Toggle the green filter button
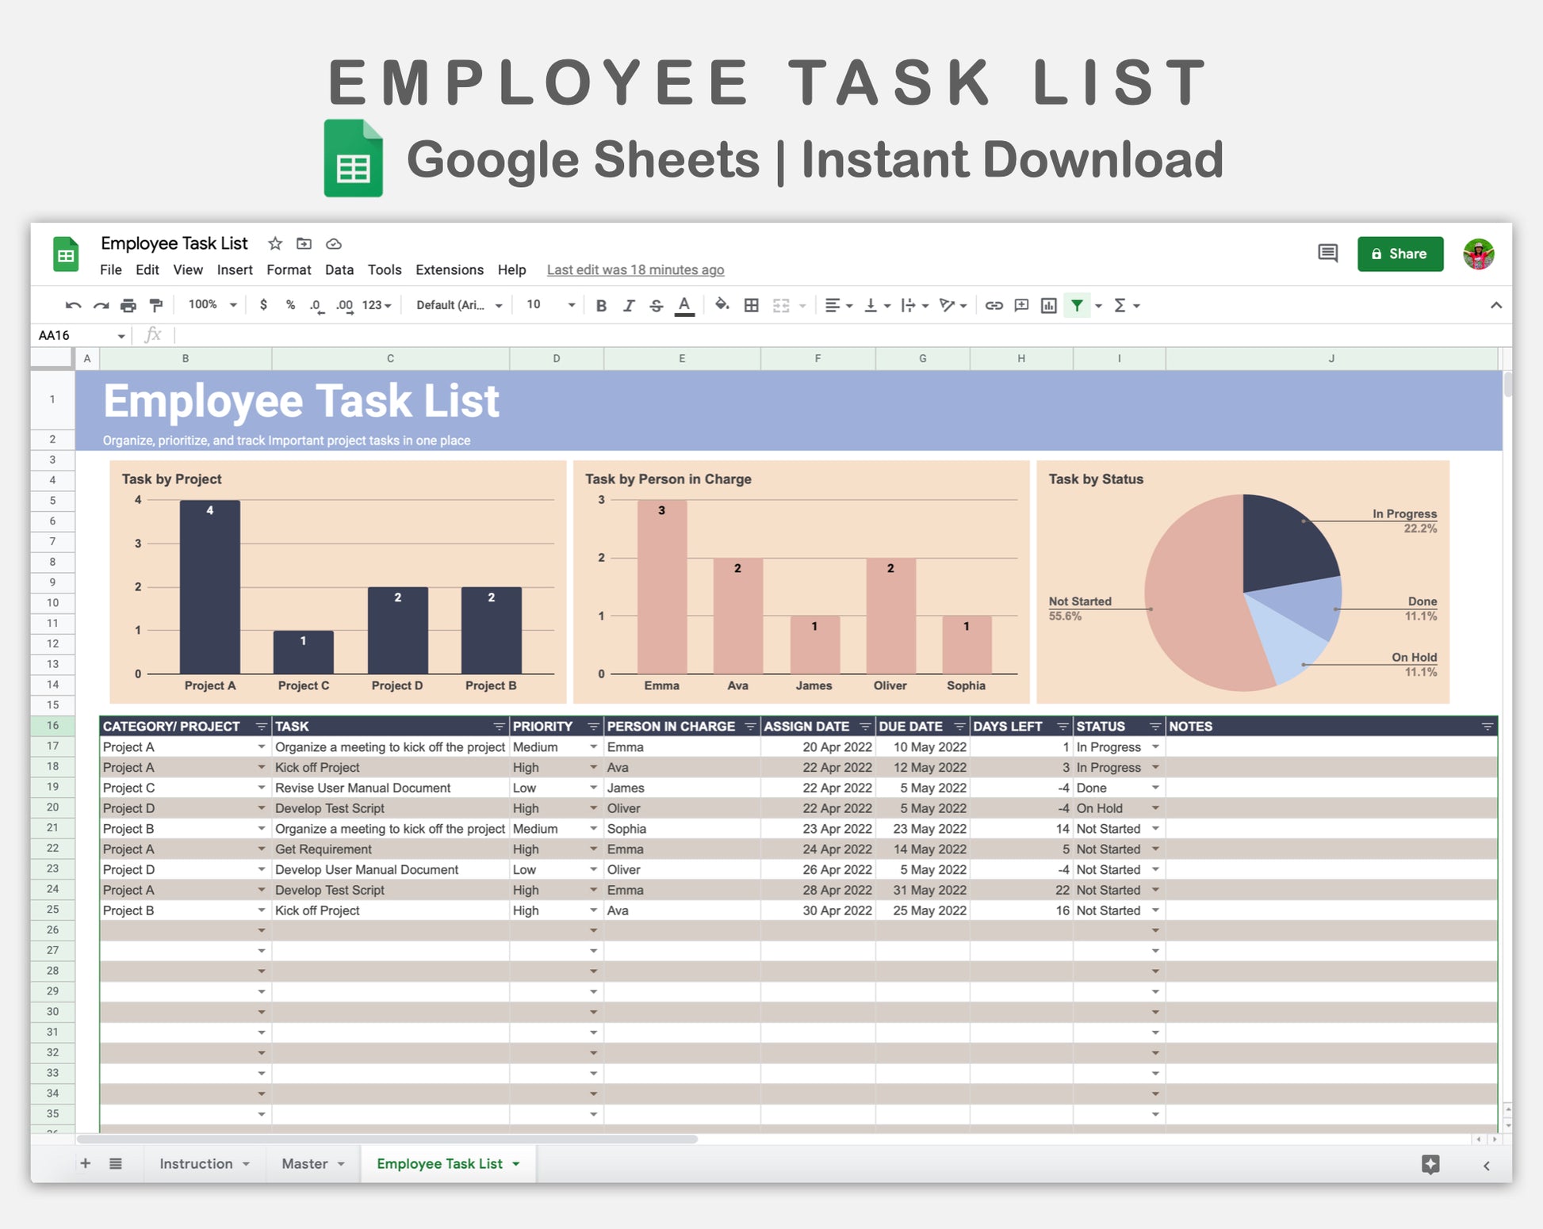The height and width of the screenshot is (1229, 1543). coord(1077,306)
